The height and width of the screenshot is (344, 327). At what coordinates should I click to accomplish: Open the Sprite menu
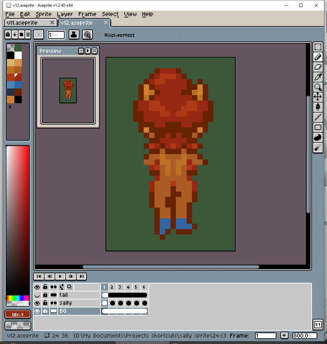click(44, 14)
